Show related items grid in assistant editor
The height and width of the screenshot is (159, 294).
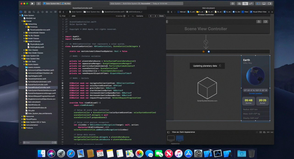click(168, 12)
